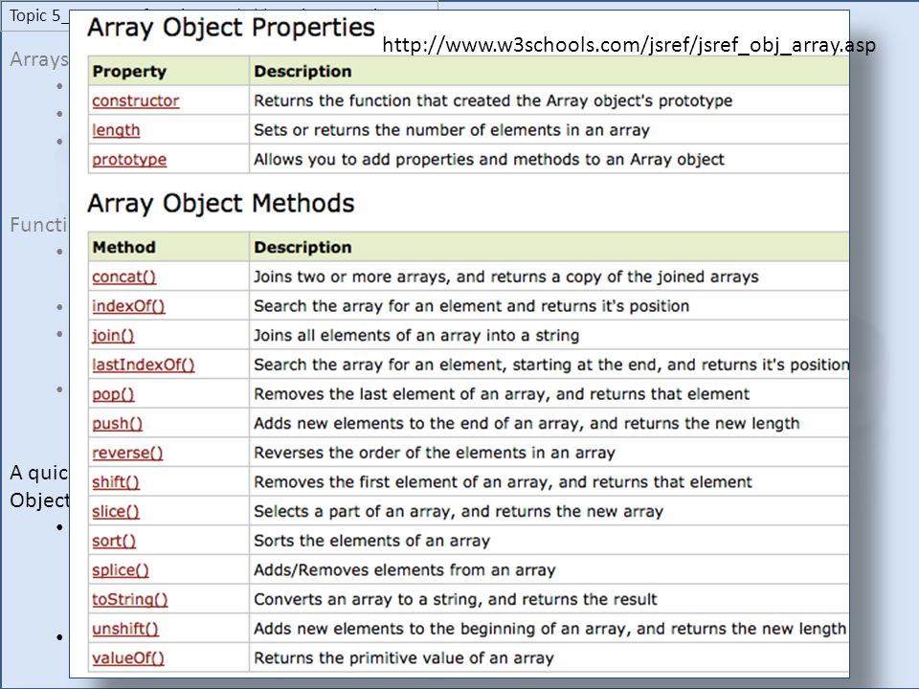Click 'Converts an array to a string' description
This screenshot has height=689, width=919.
[x=456, y=599]
